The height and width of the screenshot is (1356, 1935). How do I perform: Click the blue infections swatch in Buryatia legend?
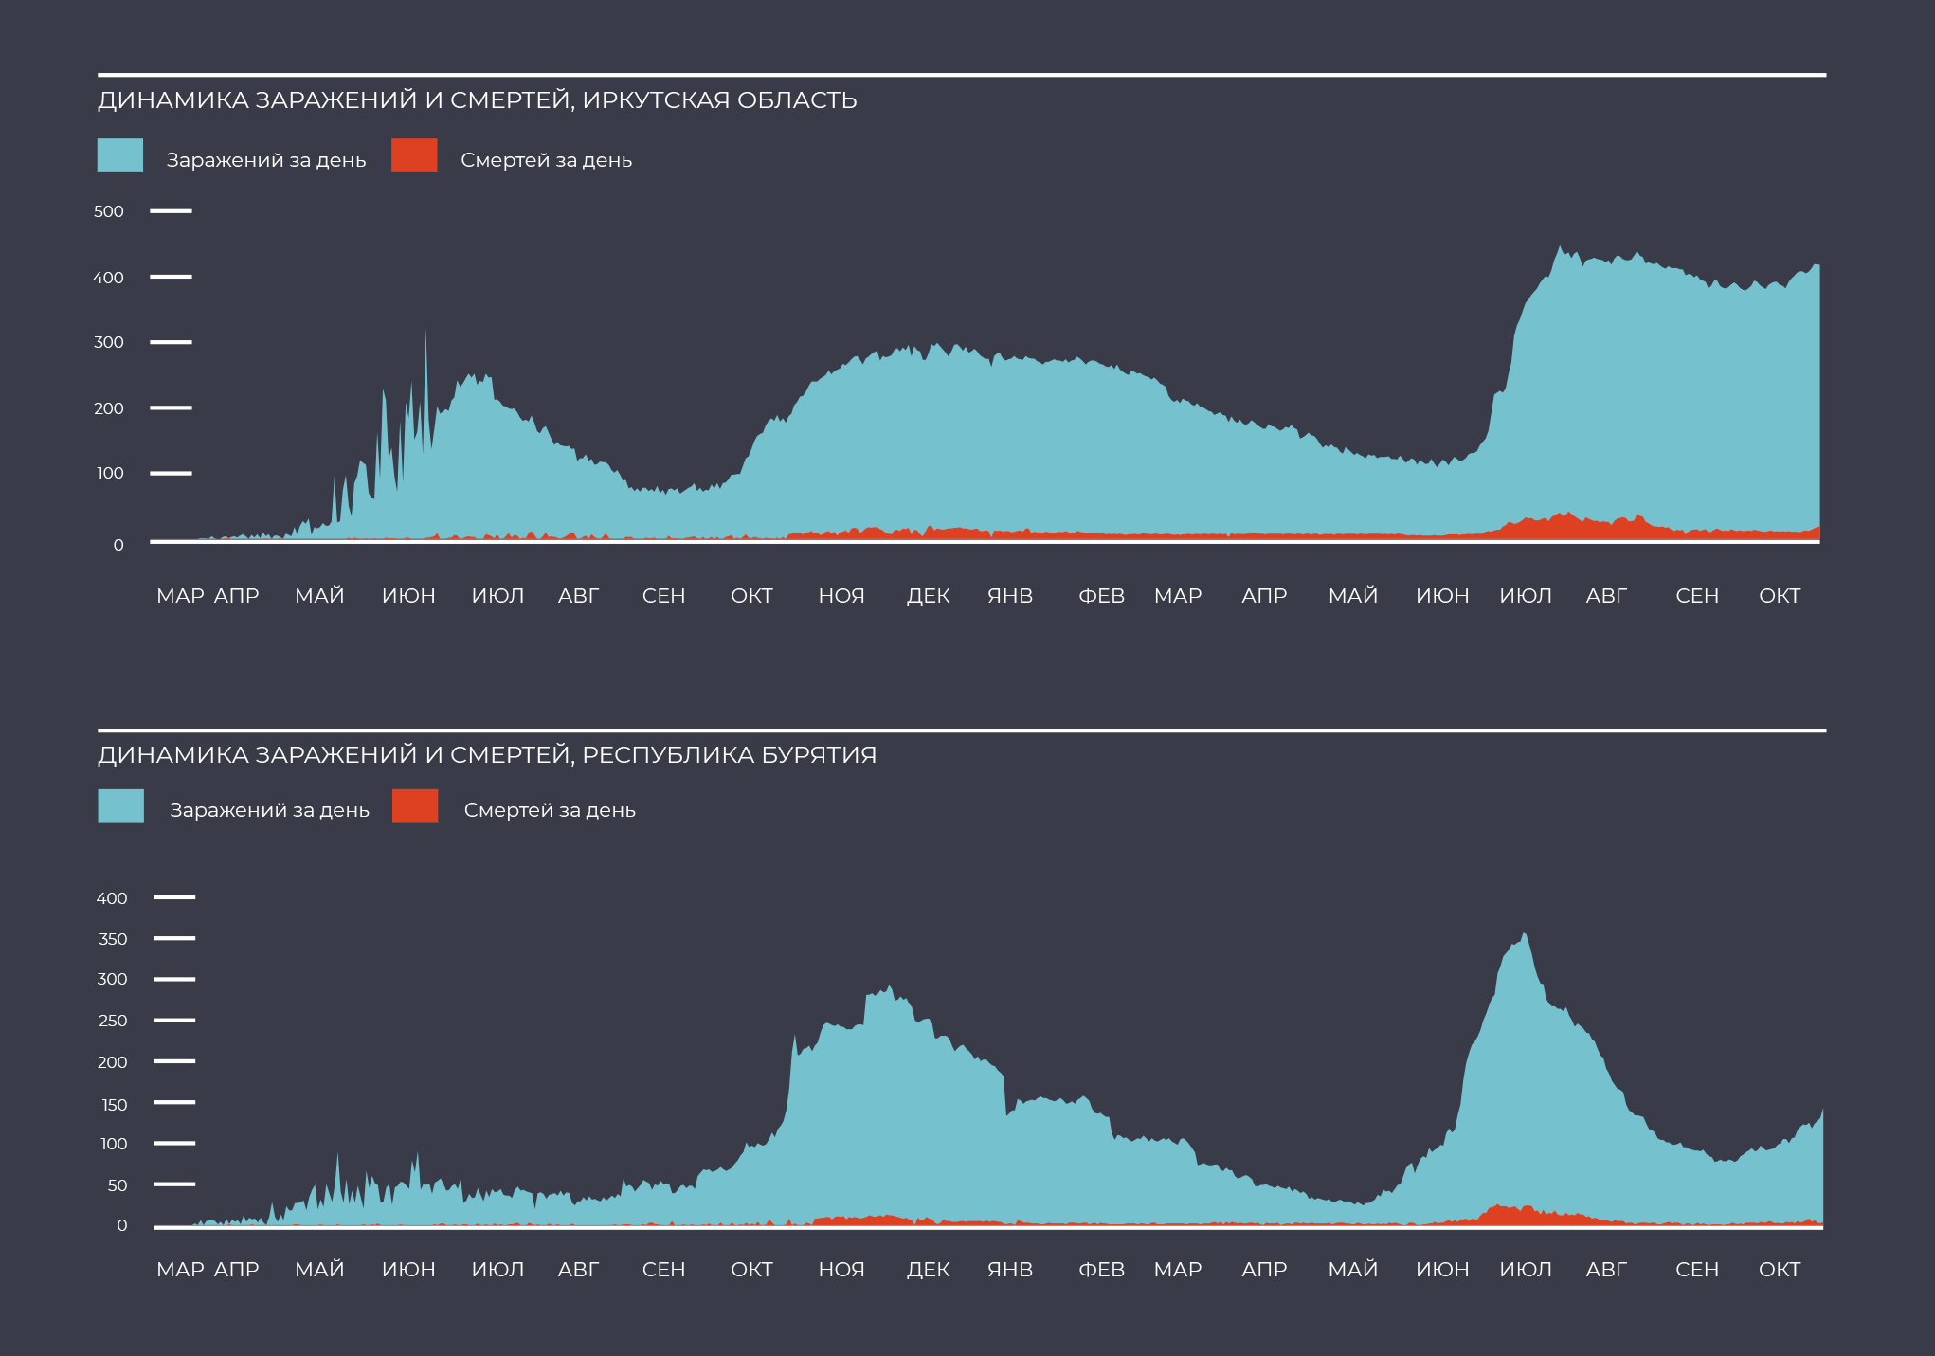(121, 805)
